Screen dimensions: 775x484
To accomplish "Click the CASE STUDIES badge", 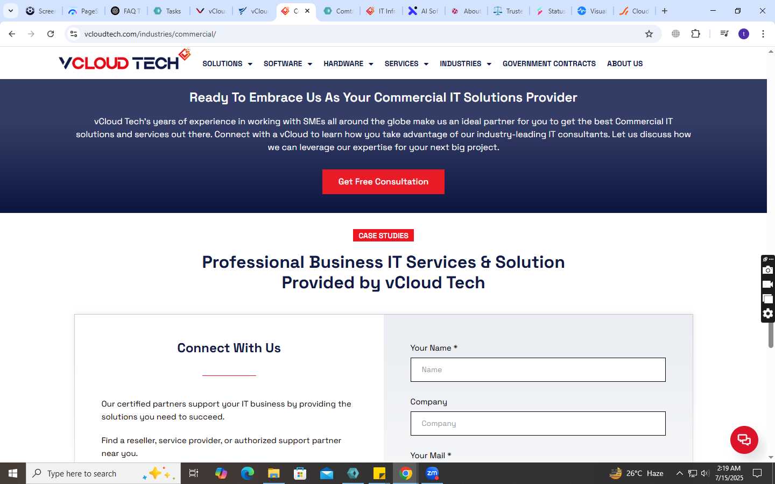I will coord(383,236).
